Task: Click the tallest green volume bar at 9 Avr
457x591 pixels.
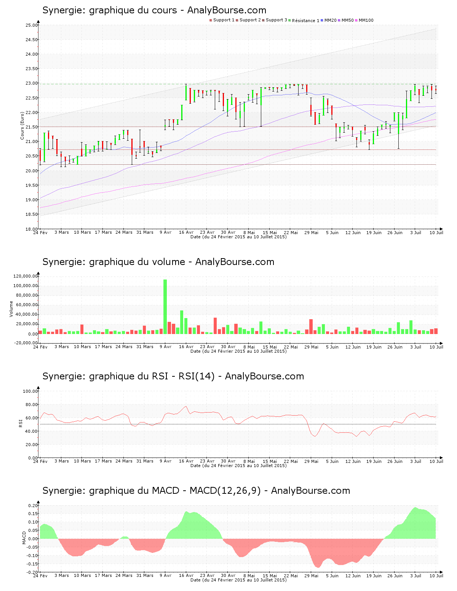Action: [x=165, y=307]
